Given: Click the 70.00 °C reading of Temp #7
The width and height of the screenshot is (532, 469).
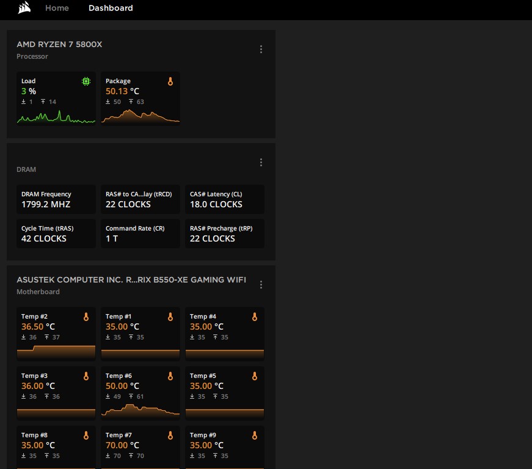Looking at the screenshot, I should (123, 445).
